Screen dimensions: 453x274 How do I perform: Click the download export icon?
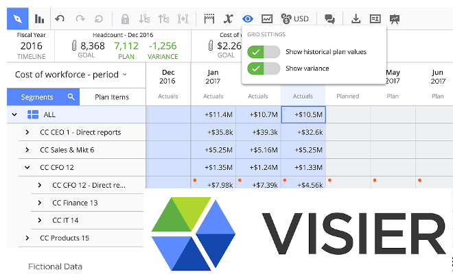356,19
